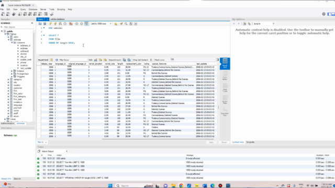The image size is (335, 188).
Task: Collapse the sakila schema node
Action: [2, 31]
